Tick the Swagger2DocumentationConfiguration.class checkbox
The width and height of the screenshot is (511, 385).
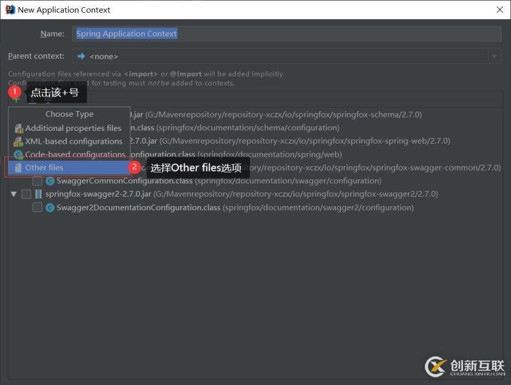point(38,208)
